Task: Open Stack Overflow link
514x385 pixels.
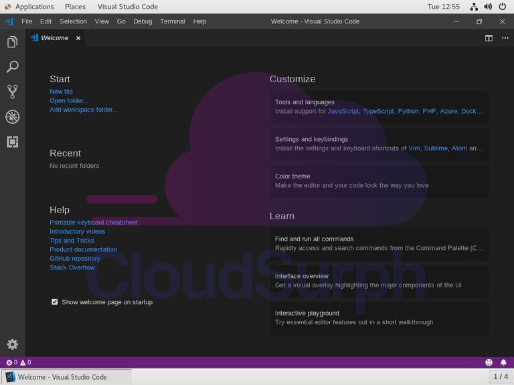Action: tap(72, 267)
